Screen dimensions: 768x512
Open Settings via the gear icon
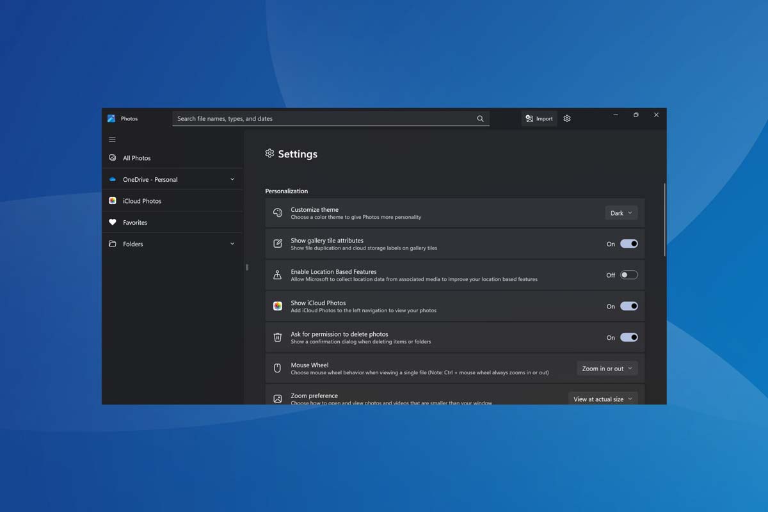point(567,118)
